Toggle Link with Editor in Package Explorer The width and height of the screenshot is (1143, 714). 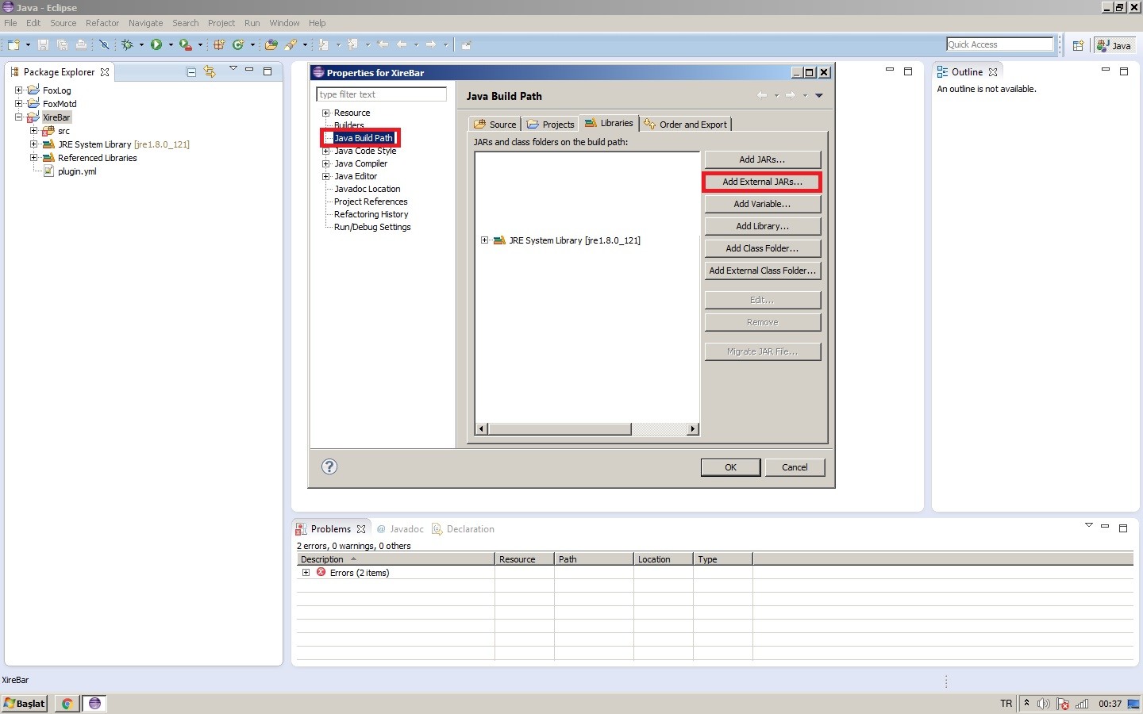coord(210,71)
